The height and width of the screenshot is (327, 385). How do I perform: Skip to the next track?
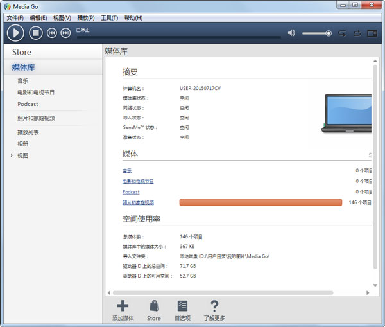point(65,33)
